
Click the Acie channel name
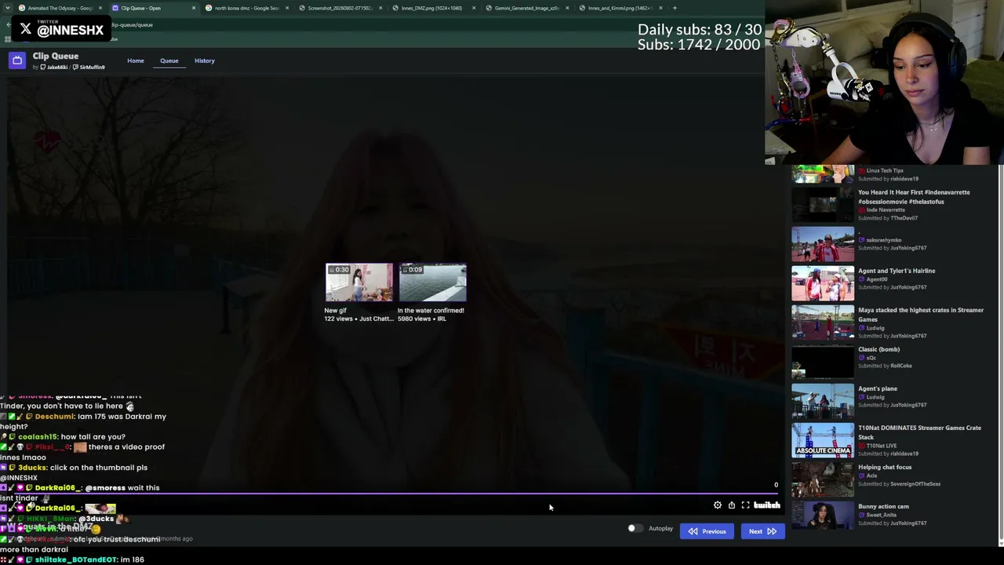tap(871, 476)
